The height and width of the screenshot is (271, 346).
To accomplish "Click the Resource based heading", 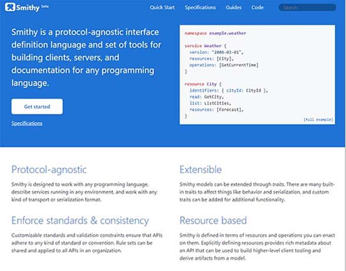I will pos(213,221).
